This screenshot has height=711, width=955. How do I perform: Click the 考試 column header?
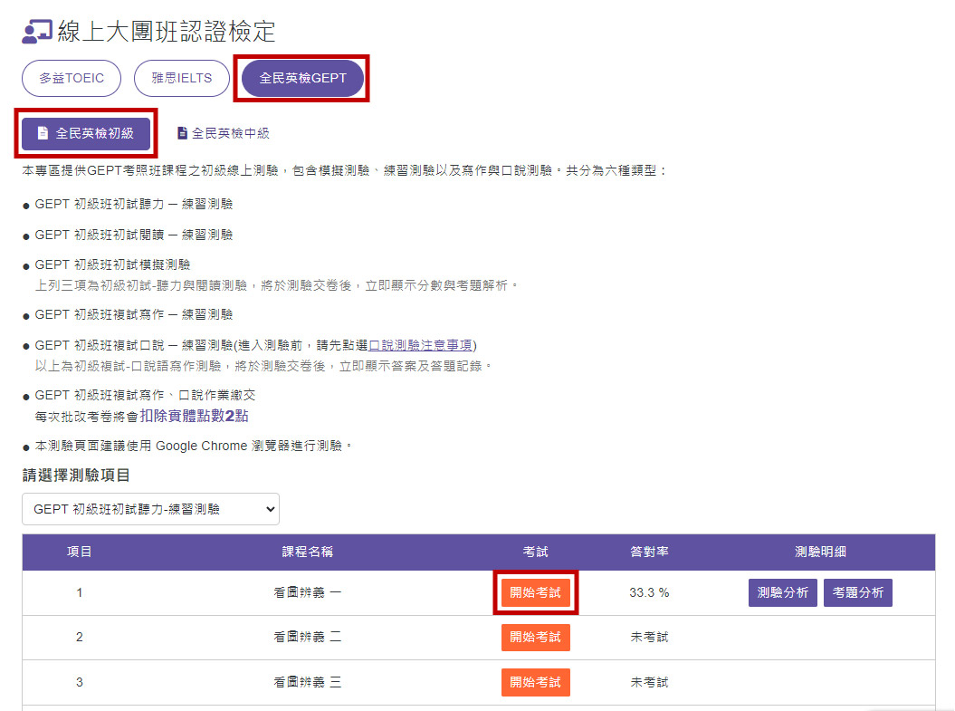coord(535,552)
